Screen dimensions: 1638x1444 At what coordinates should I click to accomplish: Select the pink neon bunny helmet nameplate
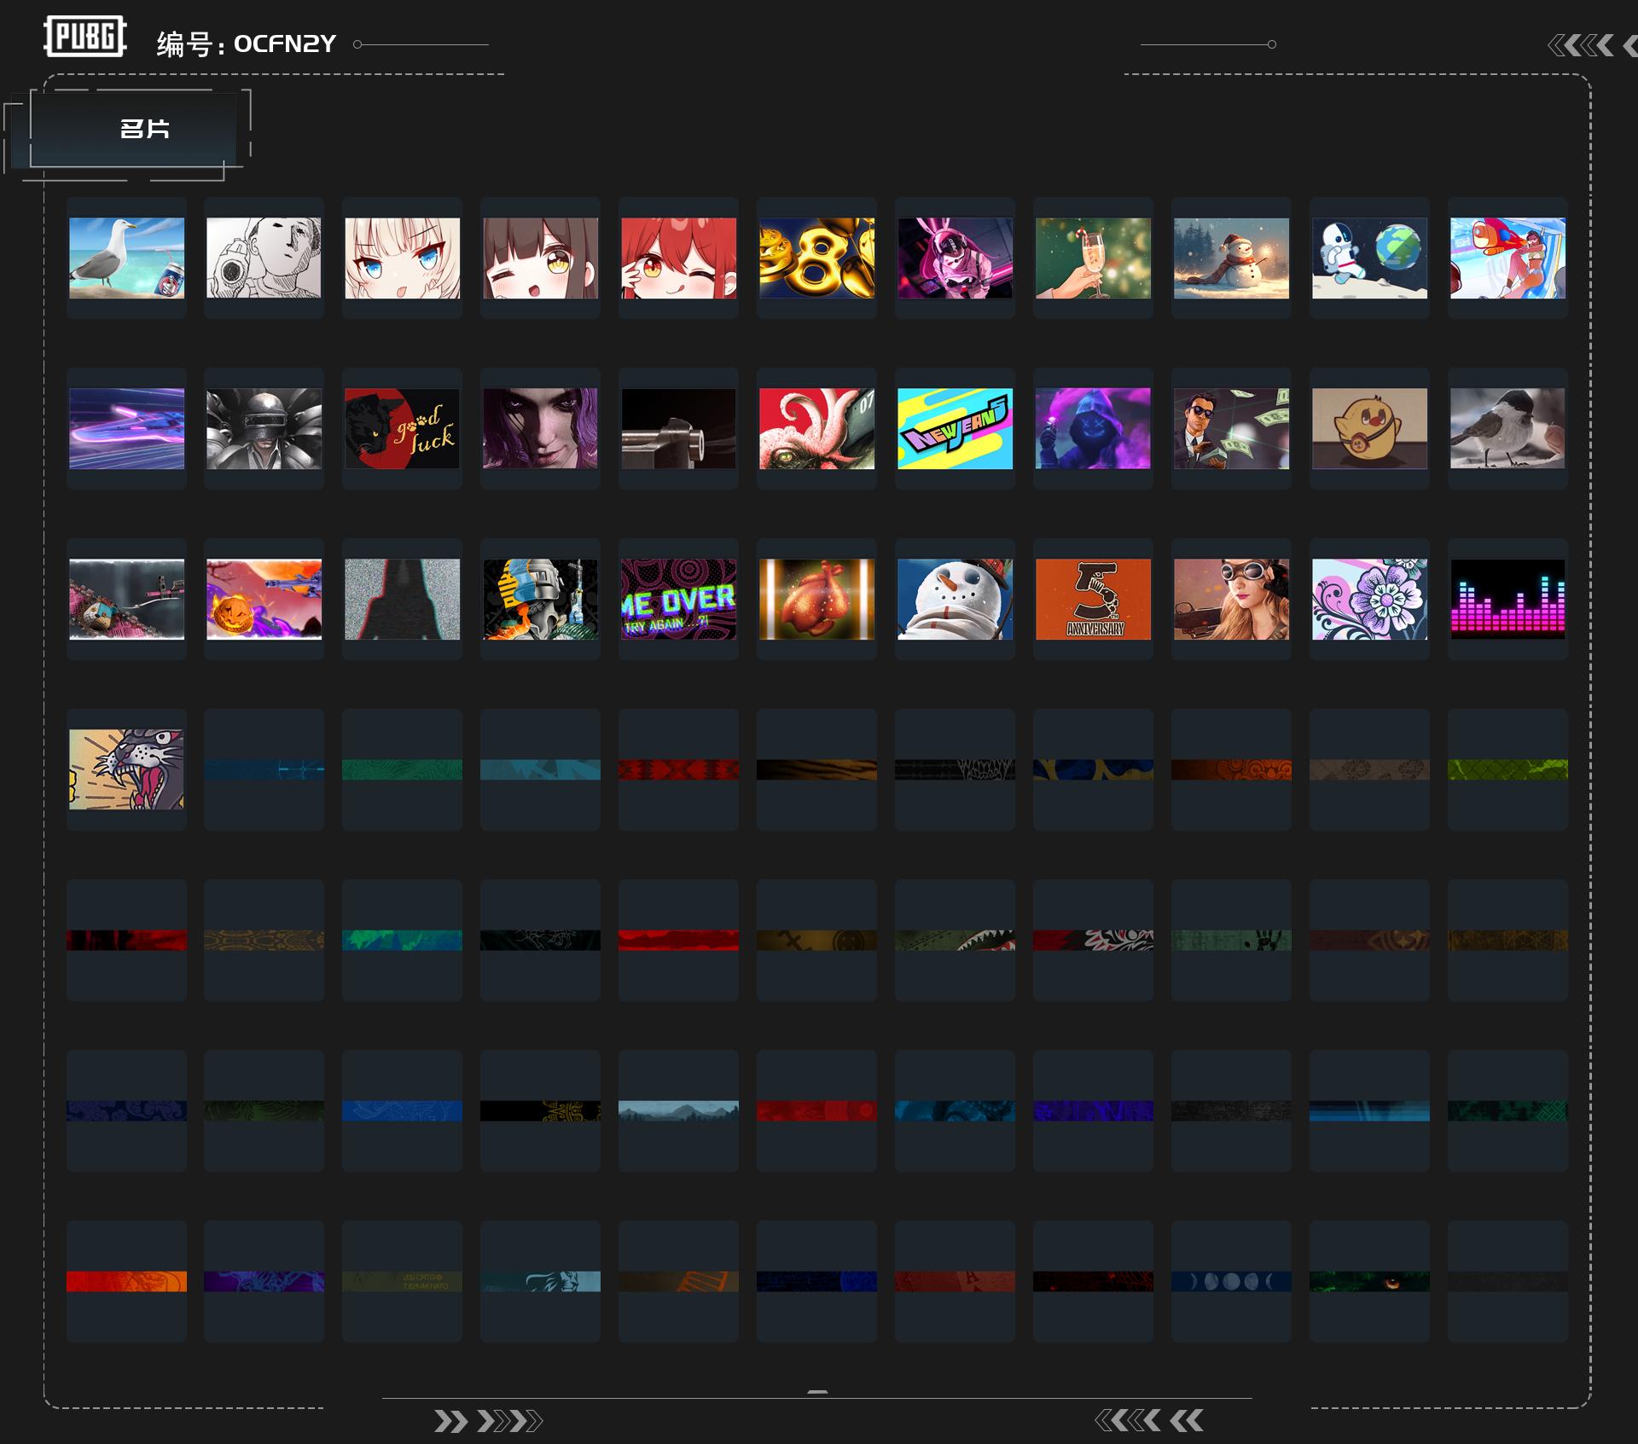click(x=955, y=258)
